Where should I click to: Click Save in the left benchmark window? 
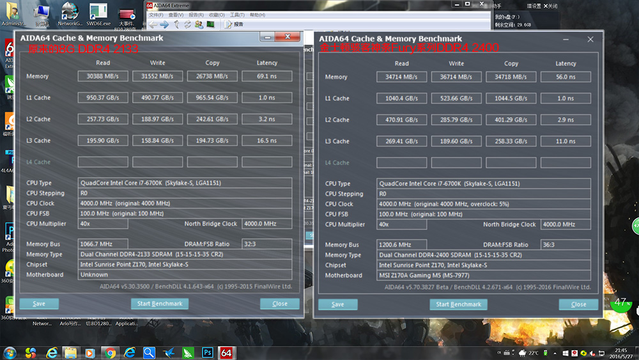click(x=39, y=304)
